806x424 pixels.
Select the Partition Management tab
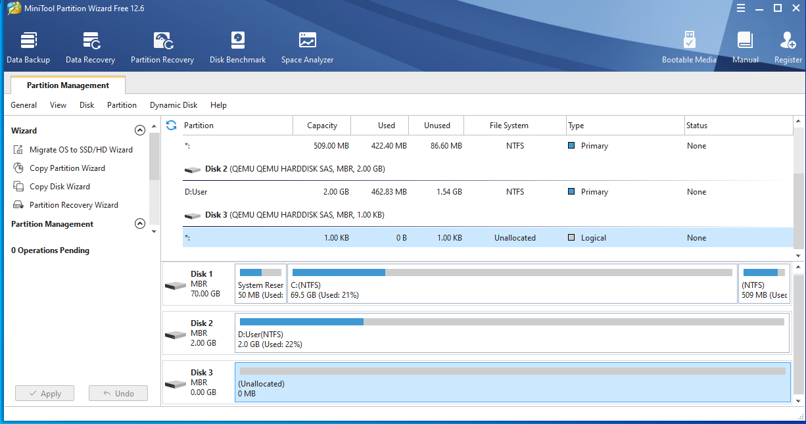(x=68, y=85)
